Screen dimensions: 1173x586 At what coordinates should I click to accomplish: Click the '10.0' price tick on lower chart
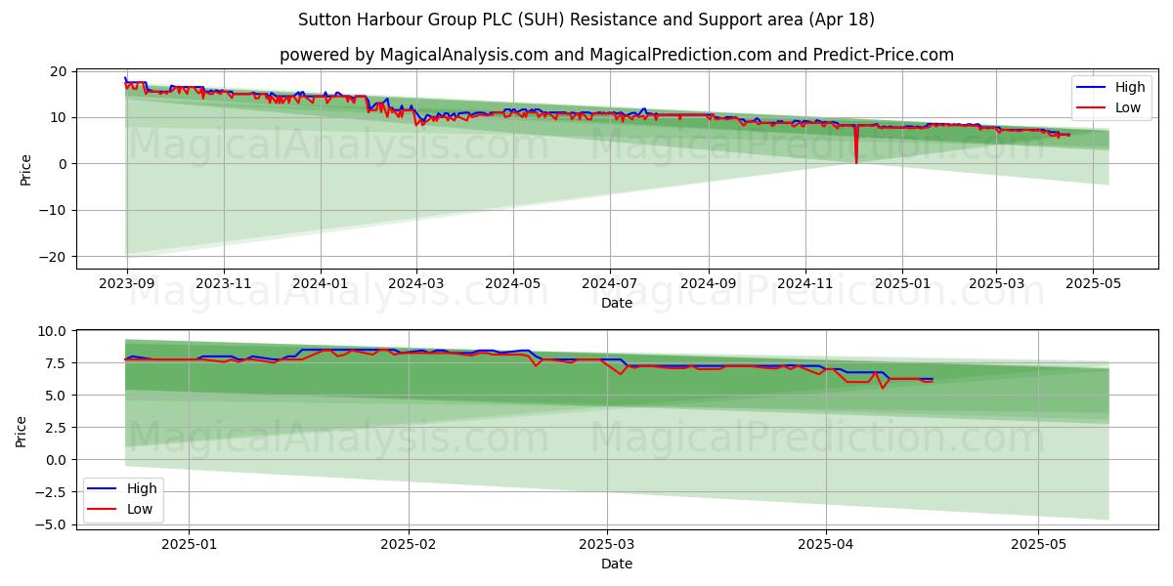(x=52, y=331)
